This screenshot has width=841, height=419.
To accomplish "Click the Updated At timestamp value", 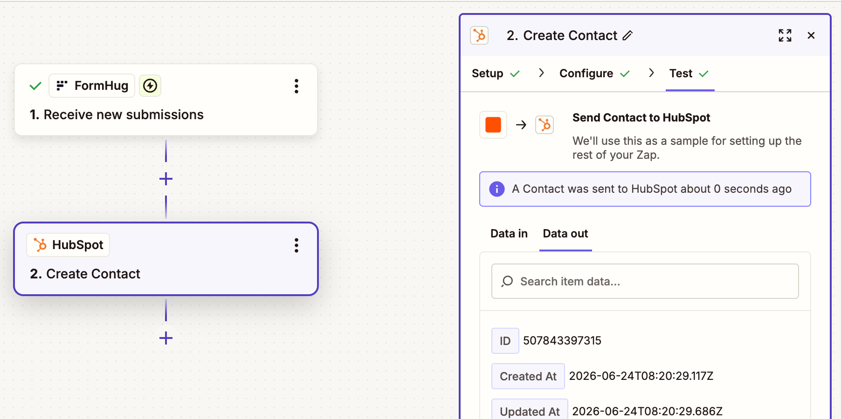I will 648,411.
